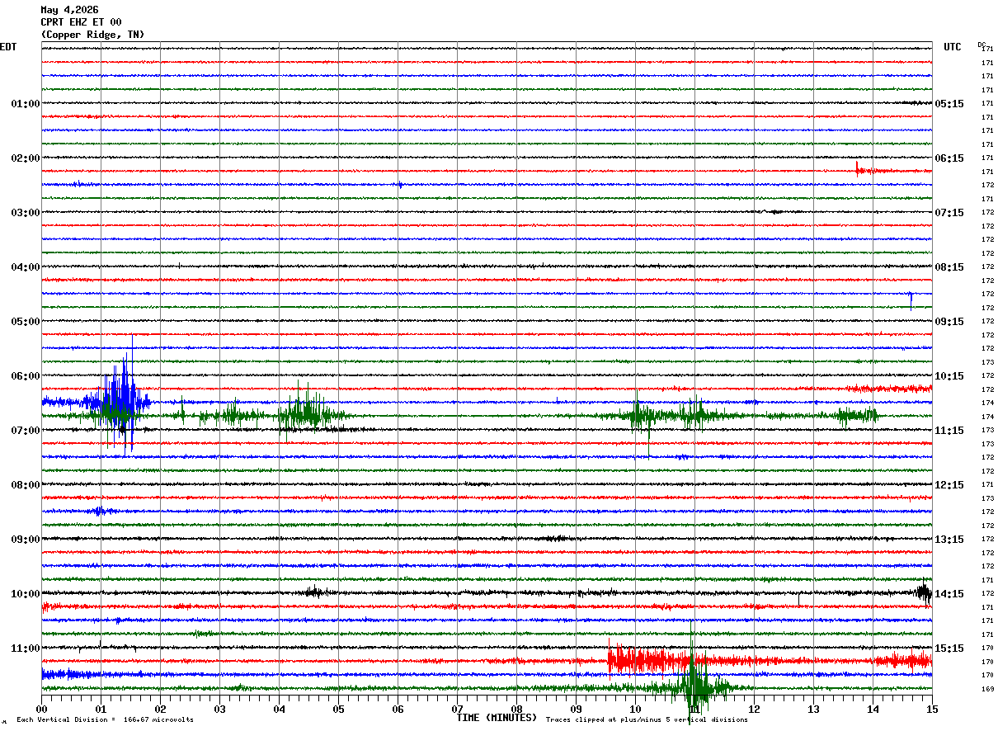
Task: Click the 10:00 EDT time label
Action: 25,594
